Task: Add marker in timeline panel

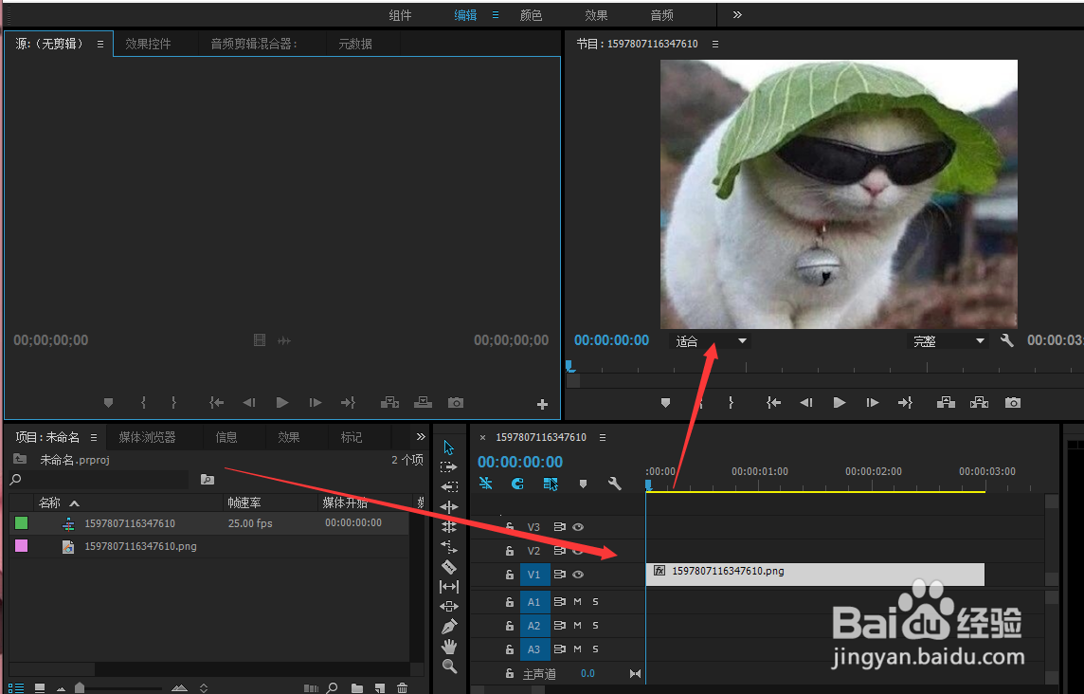Action: click(583, 484)
